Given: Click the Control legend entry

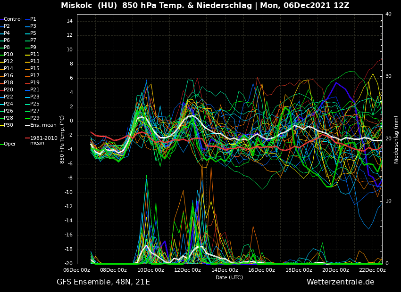Looking at the screenshot, I should [x=13, y=19].
